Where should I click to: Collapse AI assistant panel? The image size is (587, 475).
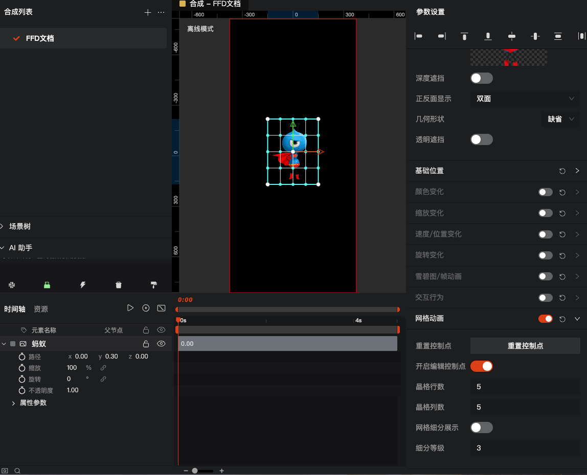2,248
